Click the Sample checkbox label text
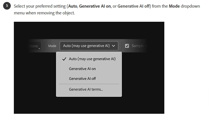This screenshot has height=118, width=209. (x=138, y=46)
